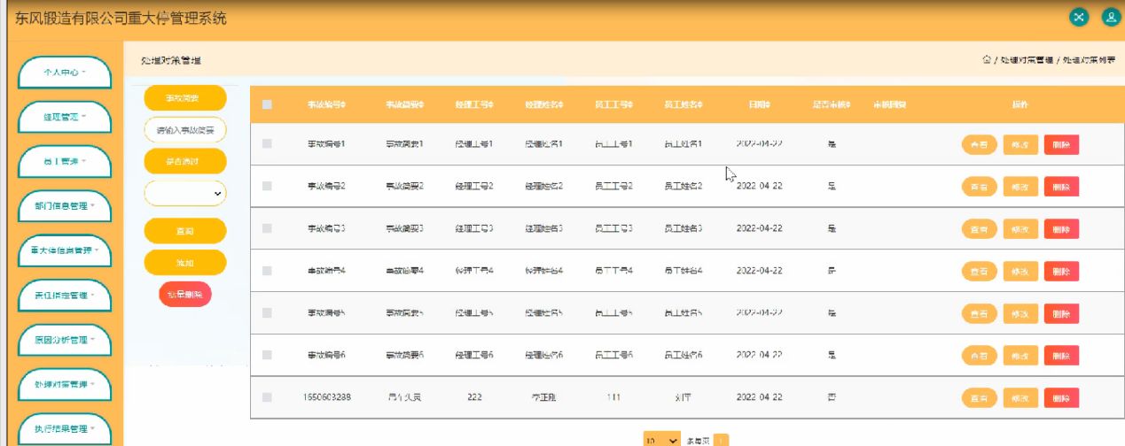Viewport: 1125px width, 446px height.
Task: Check the row checkbox for 1650603288
Action: tap(267, 397)
